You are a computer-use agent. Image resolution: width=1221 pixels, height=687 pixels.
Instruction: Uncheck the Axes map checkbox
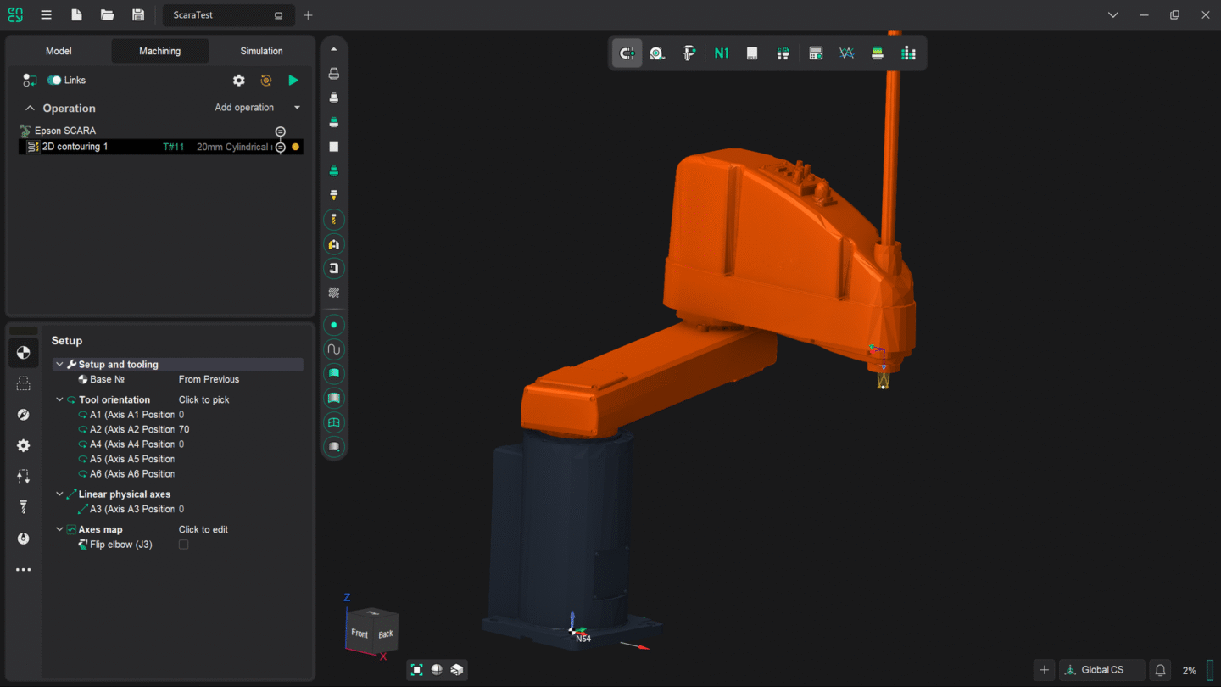pos(73,529)
